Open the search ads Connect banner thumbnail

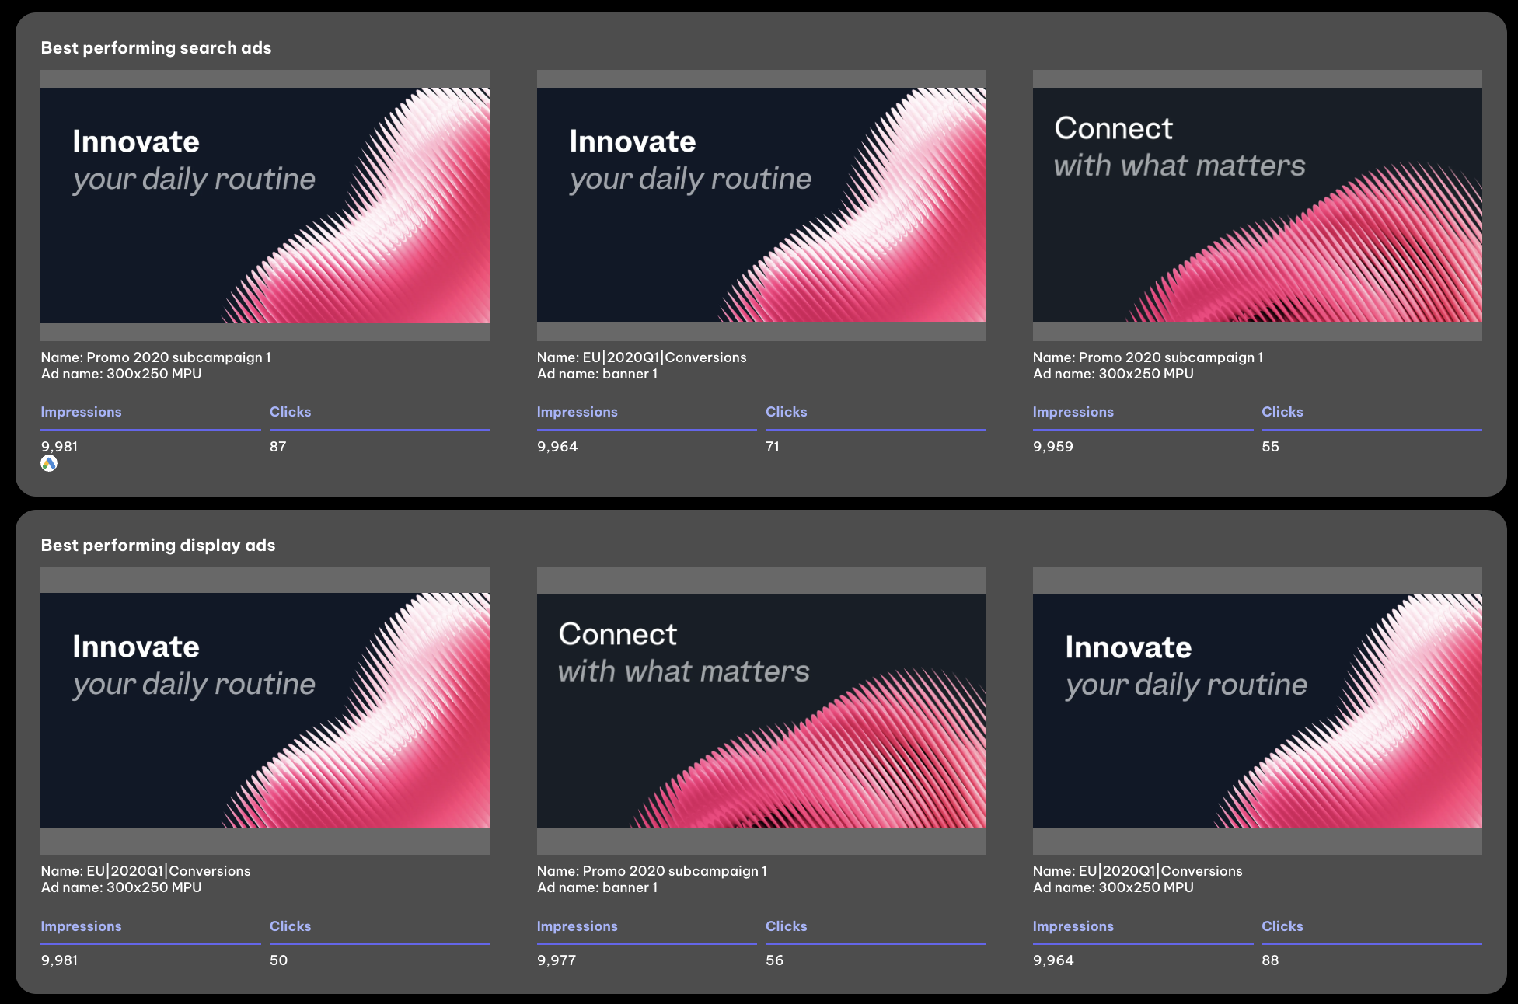pyautogui.click(x=1257, y=205)
